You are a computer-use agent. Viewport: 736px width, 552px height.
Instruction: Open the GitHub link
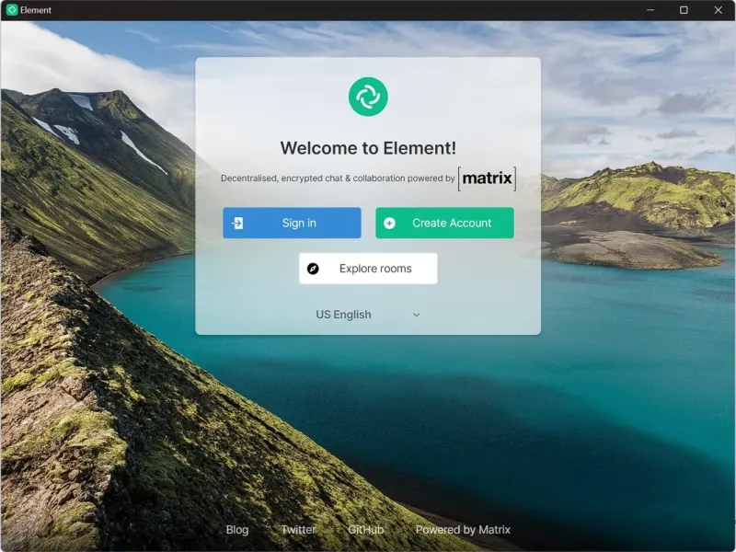point(365,530)
